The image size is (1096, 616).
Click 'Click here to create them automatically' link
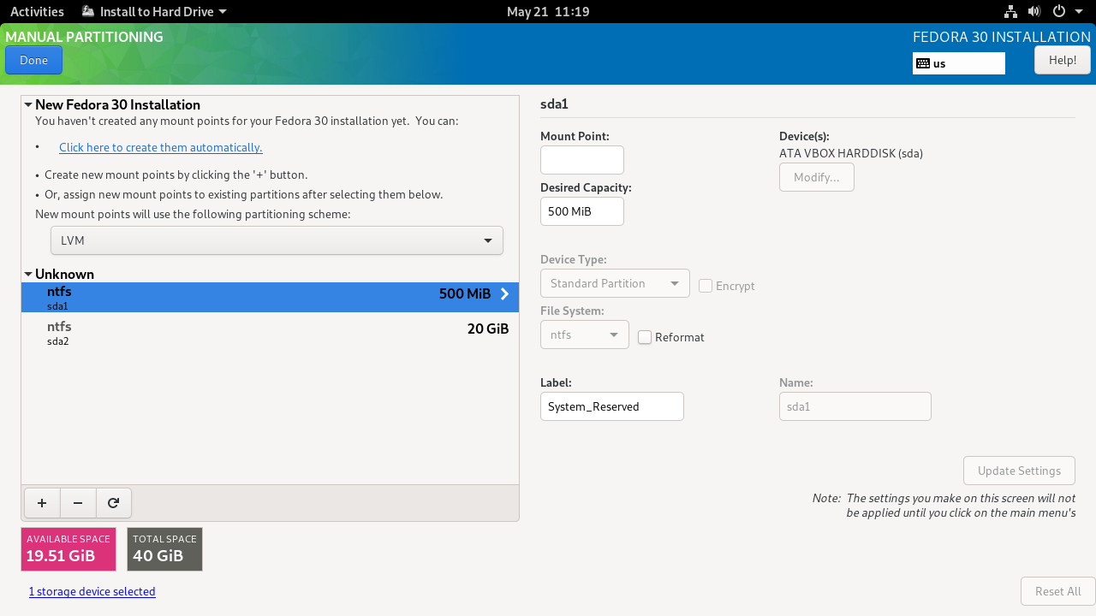pos(161,147)
